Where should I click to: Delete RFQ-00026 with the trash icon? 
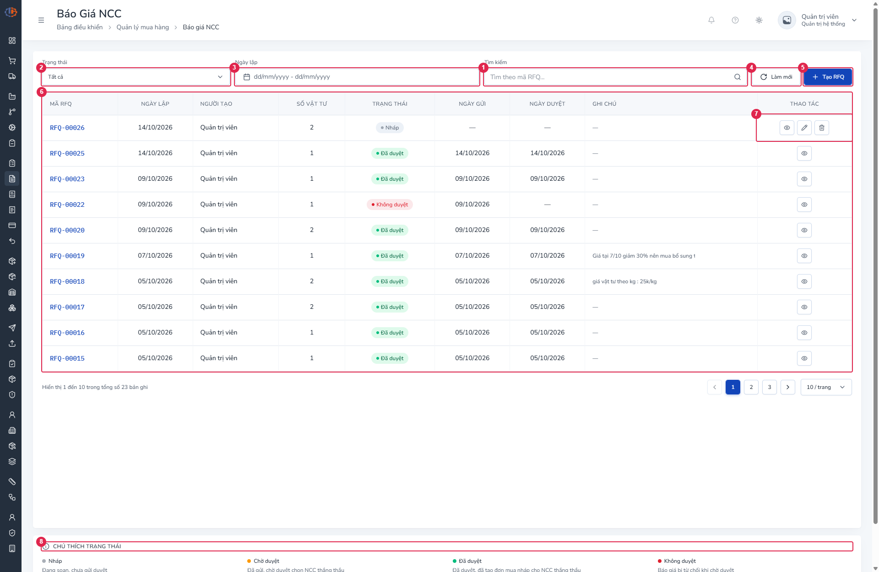click(x=822, y=128)
